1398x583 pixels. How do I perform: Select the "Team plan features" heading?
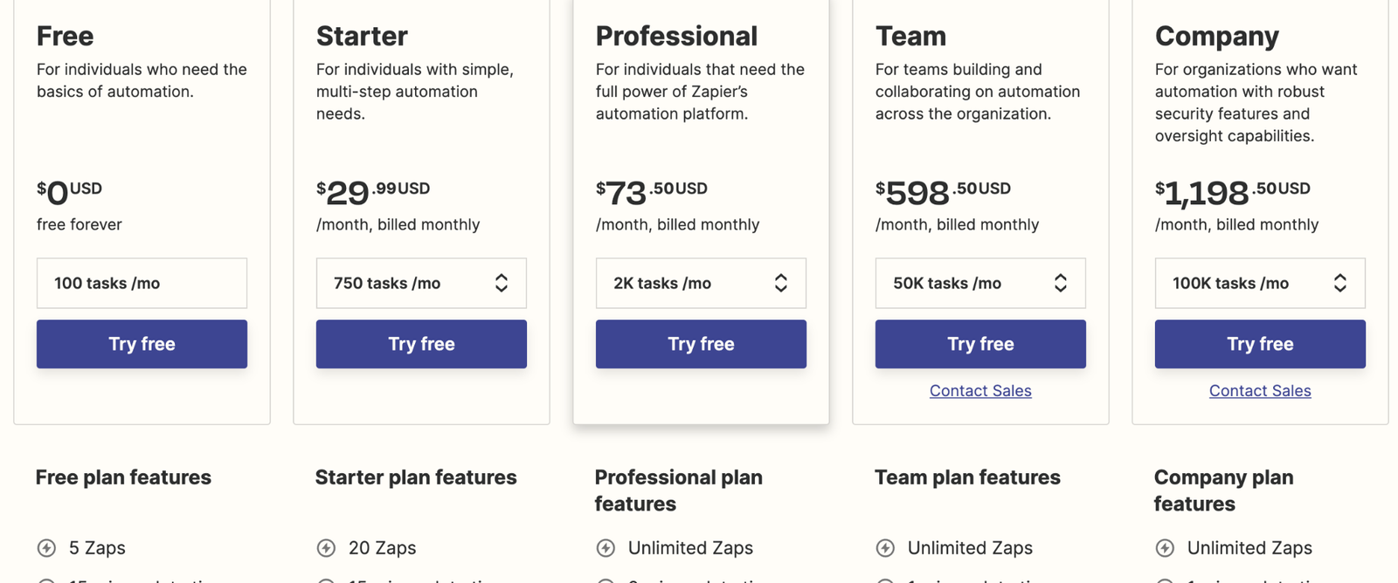point(967,477)
